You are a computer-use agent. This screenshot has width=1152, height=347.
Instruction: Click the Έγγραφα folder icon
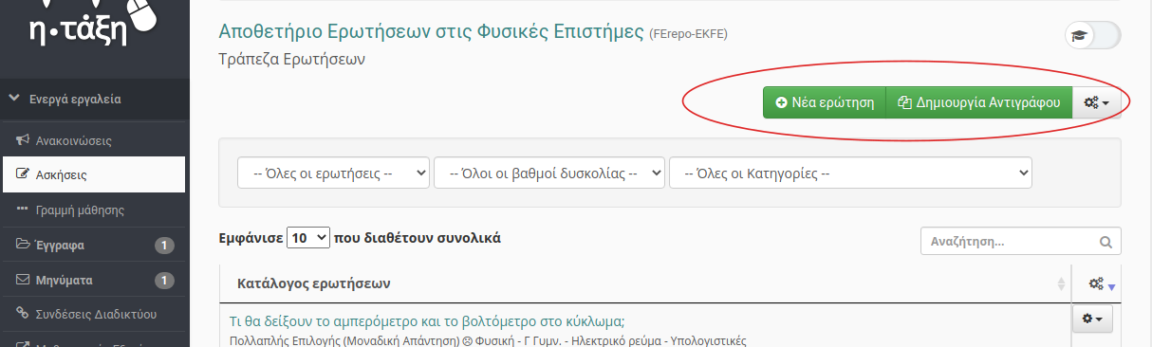(23, 245)
